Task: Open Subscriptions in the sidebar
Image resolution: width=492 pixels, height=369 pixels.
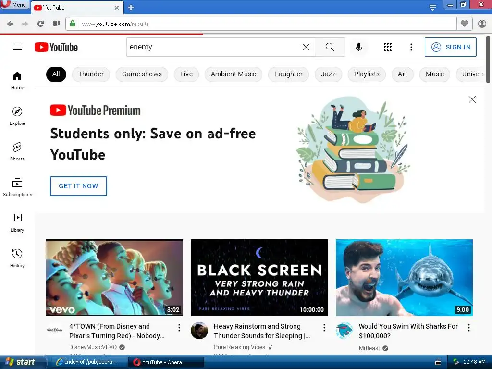Action: coord(17,187)
